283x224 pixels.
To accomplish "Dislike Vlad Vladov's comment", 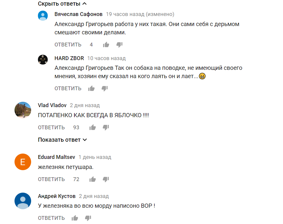I will [x=106, y=128].
